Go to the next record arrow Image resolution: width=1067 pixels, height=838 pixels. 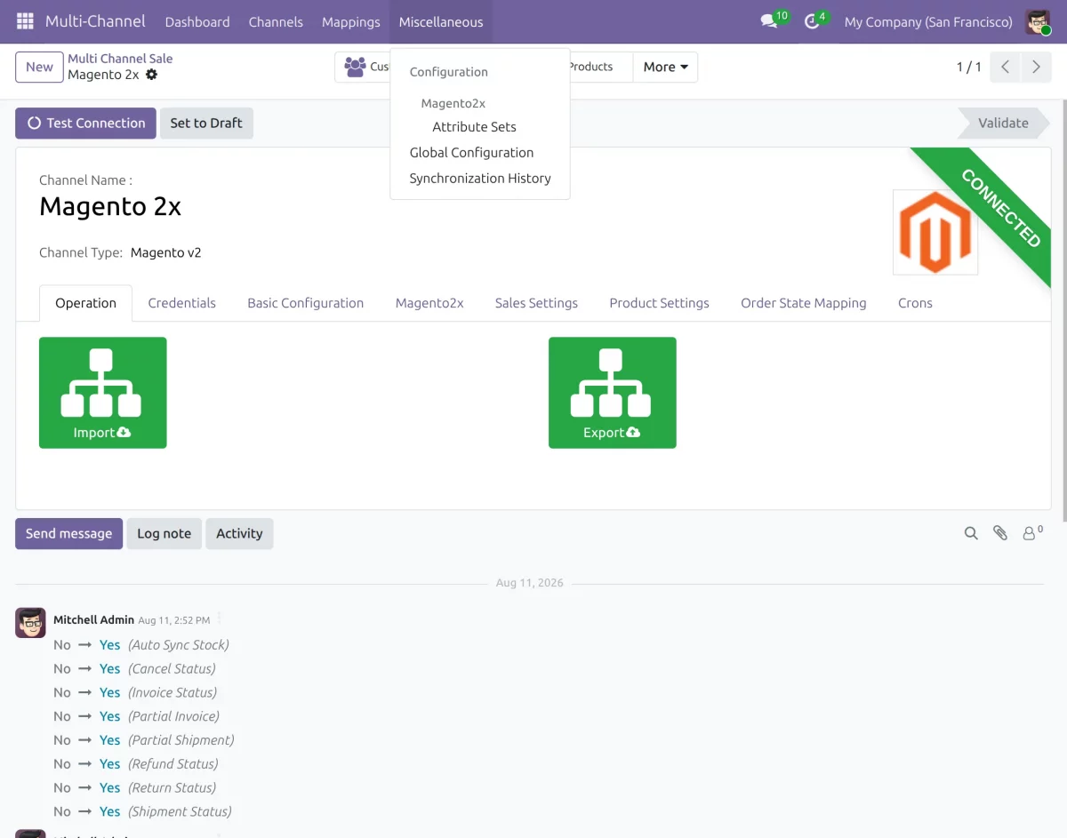(x=1036, y=67)
